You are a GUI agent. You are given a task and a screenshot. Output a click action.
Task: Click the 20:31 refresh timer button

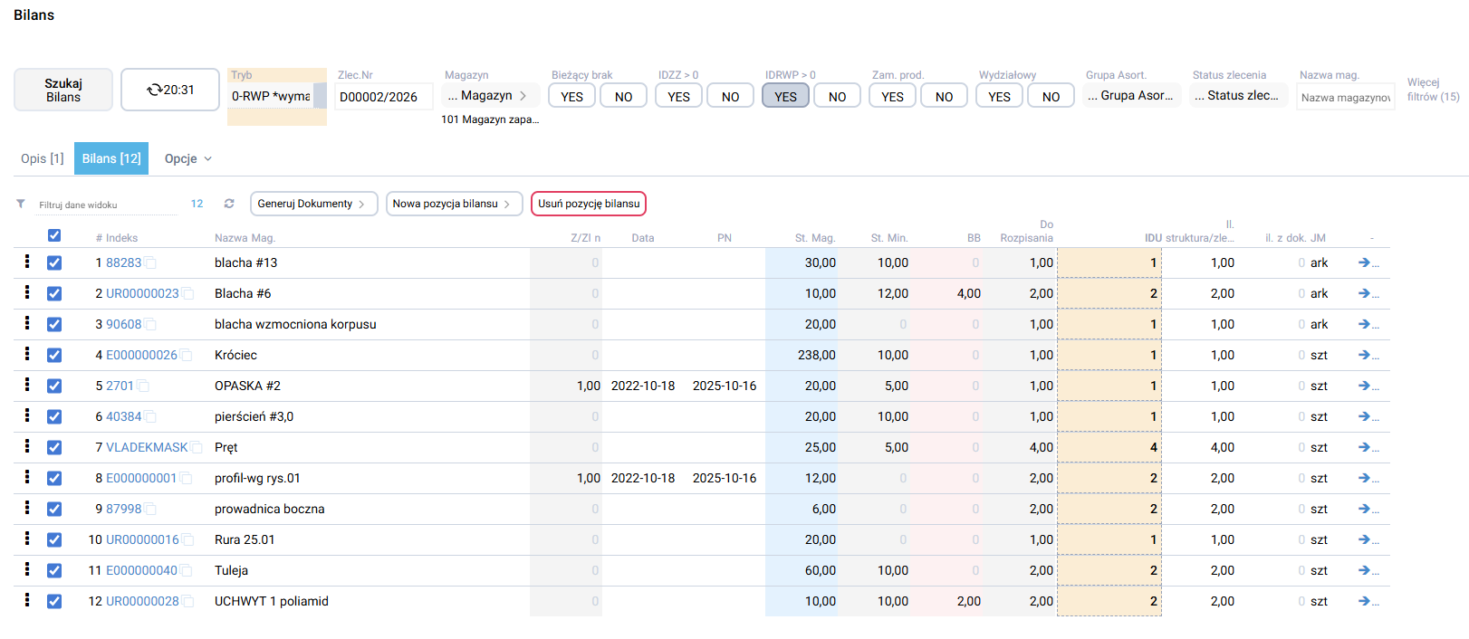click(x=170, y=90)
